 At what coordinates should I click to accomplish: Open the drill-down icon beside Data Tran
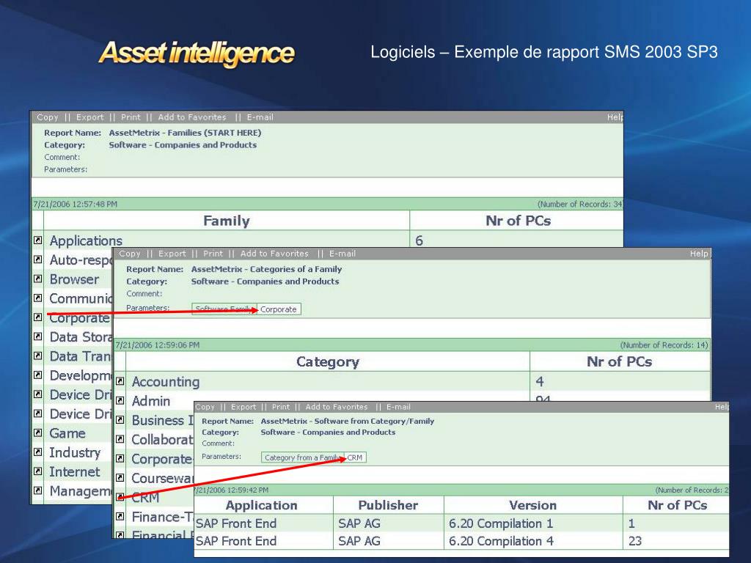click(x=38, y=356)
